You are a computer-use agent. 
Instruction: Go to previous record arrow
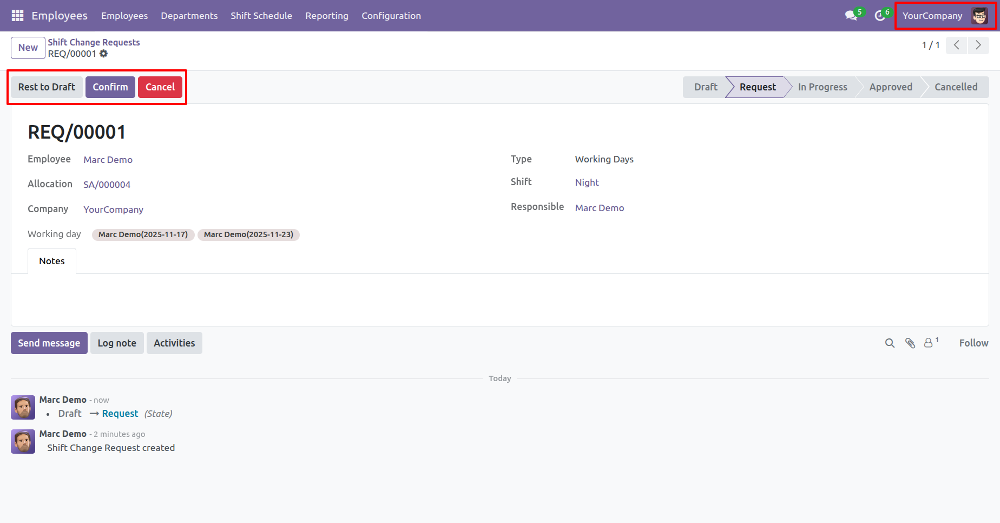[957, 45]
